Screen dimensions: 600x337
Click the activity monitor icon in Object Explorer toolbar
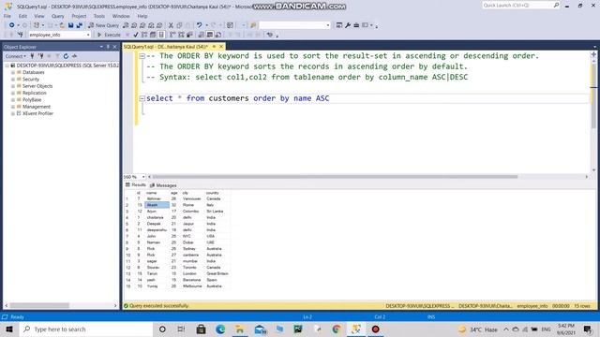[x=74, y=56]
